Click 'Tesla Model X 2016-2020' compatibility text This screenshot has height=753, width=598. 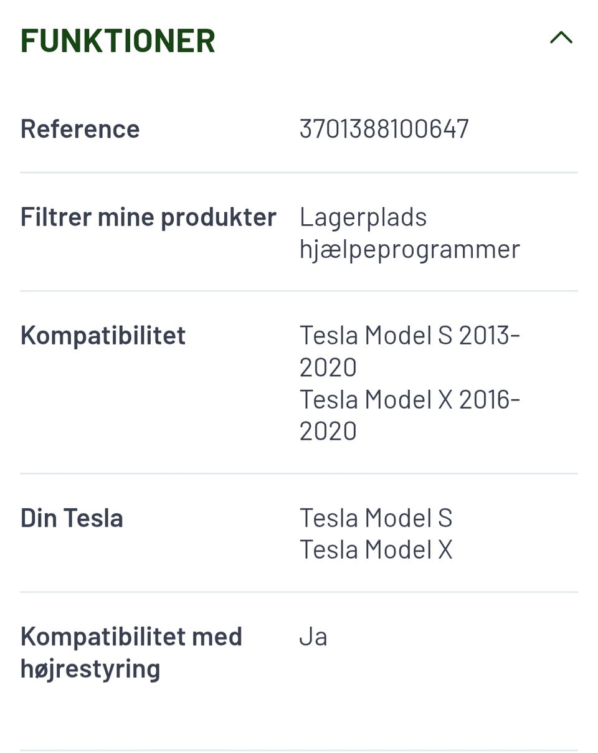(x=409, y=415)
